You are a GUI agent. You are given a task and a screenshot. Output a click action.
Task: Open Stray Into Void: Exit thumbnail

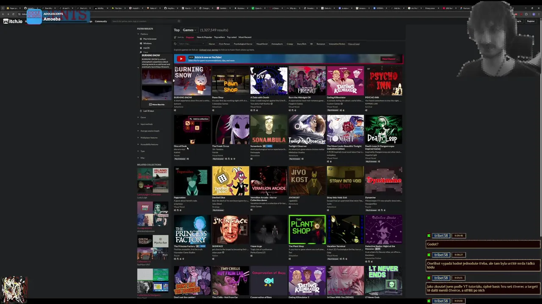tap(345, 181)
